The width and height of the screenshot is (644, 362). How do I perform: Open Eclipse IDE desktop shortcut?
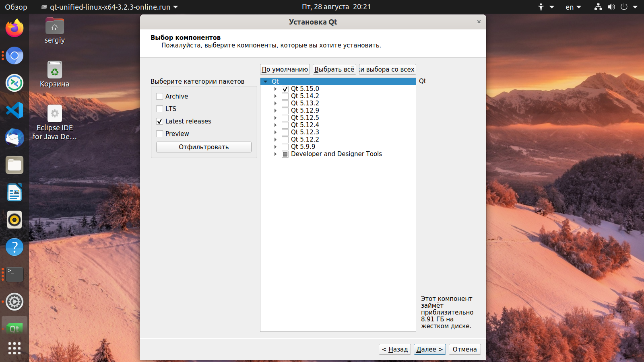click(x=55, y=122)
